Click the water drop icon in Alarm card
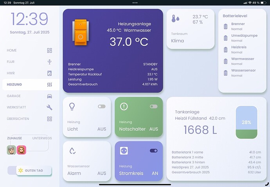Viewport: 270px width, 187px height. click(72, 151)
